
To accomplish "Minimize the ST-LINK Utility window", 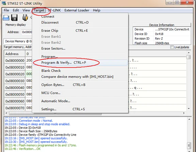I will coord(169,2).
